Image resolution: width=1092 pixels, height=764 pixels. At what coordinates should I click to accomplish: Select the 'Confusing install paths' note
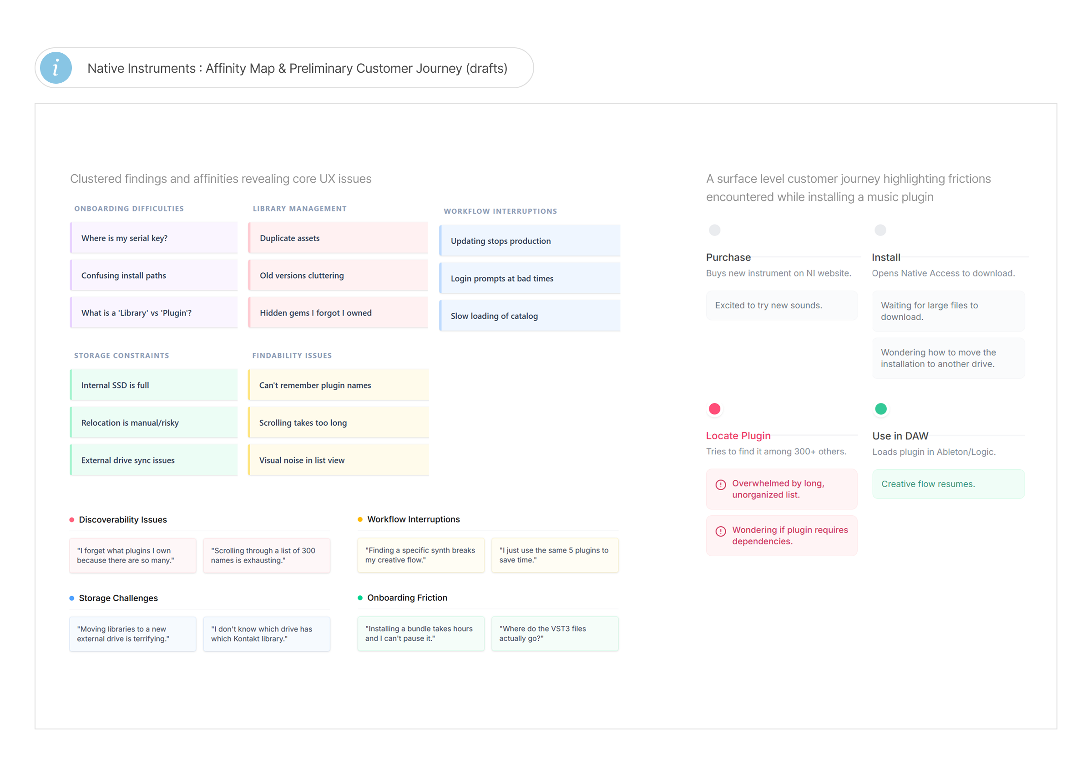click(154, 275)
